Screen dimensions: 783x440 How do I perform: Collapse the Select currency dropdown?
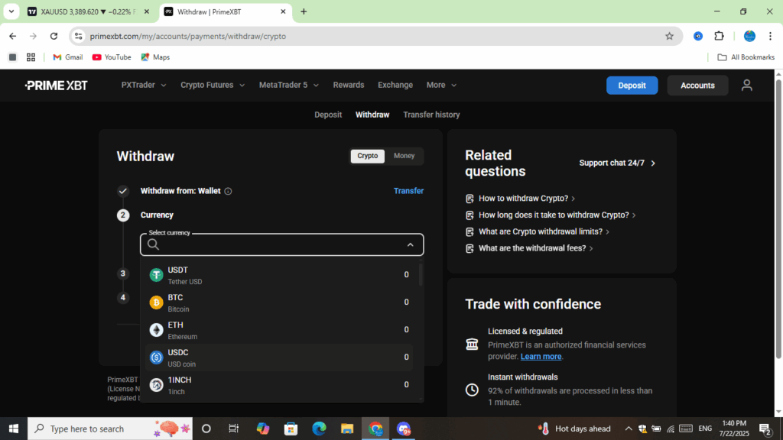[x=410, y=244]
